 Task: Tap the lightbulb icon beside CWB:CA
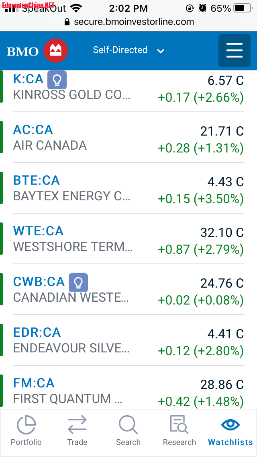coord(78,282)
